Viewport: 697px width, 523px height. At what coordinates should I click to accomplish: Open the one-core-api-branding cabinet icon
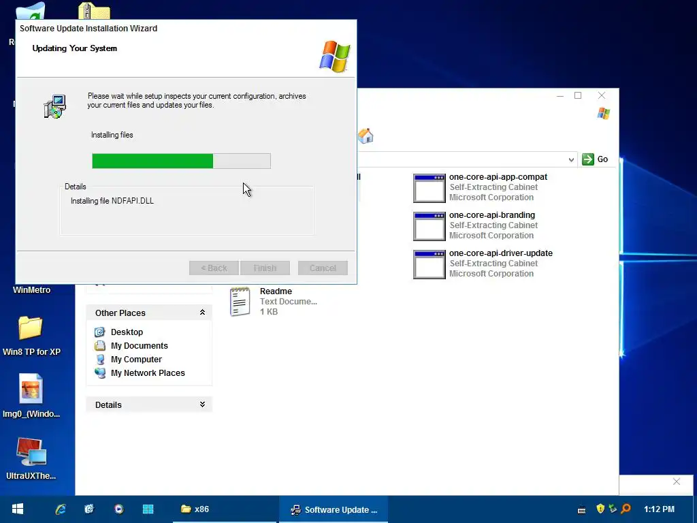point(429,226)
